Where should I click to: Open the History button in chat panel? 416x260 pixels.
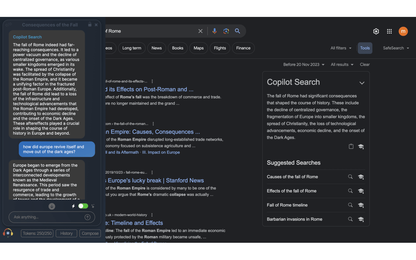pyautogui.click(x=66, y=233)
